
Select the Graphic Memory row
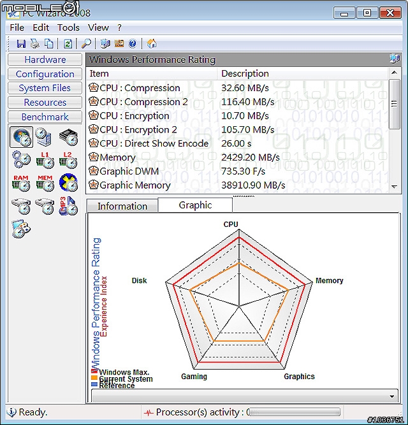point(238,185)
